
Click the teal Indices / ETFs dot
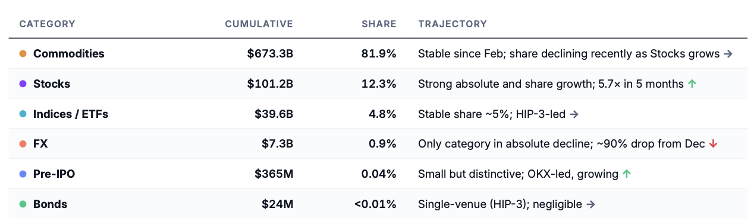[23, 114]
